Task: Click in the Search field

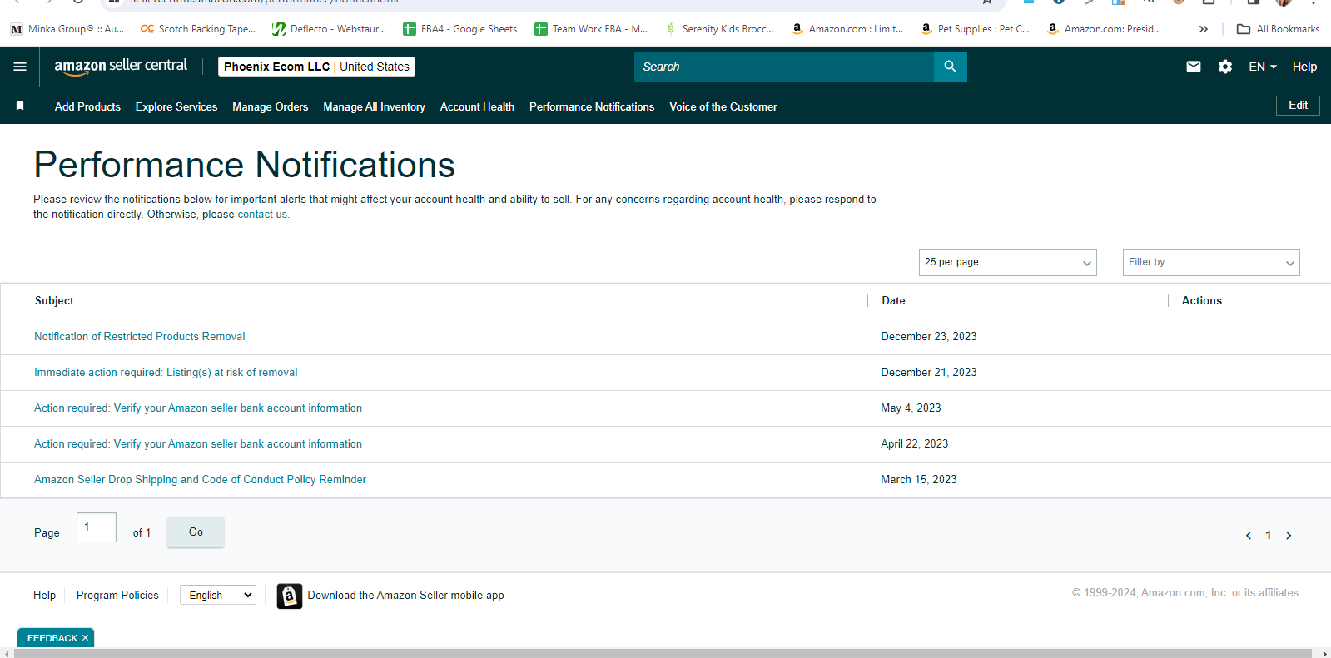Action: (x=784, y=67)
